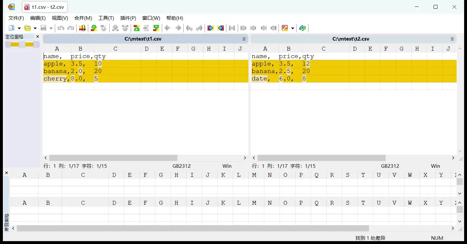Click the New document icon
The width and height of the screenshot is (467, 244).
(x=11, y=28)
